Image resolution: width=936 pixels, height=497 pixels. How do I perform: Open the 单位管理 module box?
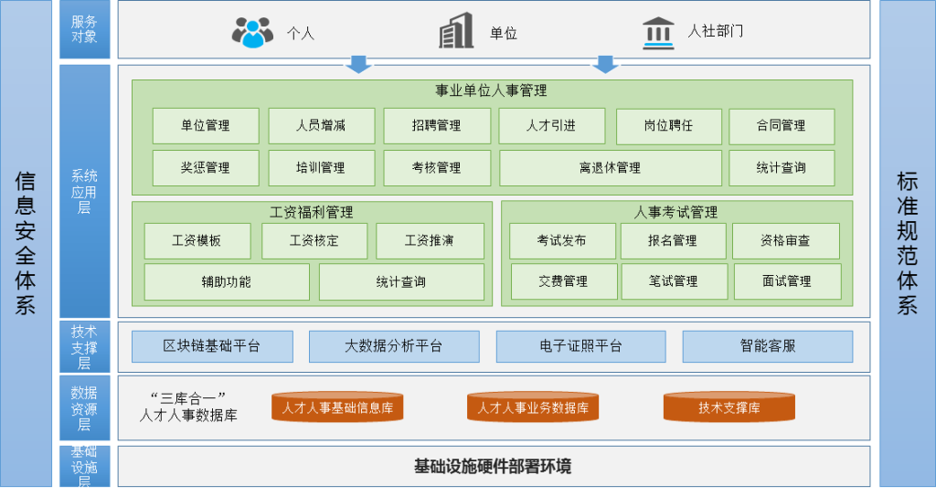point(206,126)
